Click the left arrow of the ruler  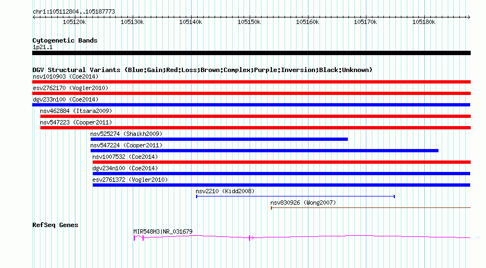pyautogui.click(x=34, y=17)
